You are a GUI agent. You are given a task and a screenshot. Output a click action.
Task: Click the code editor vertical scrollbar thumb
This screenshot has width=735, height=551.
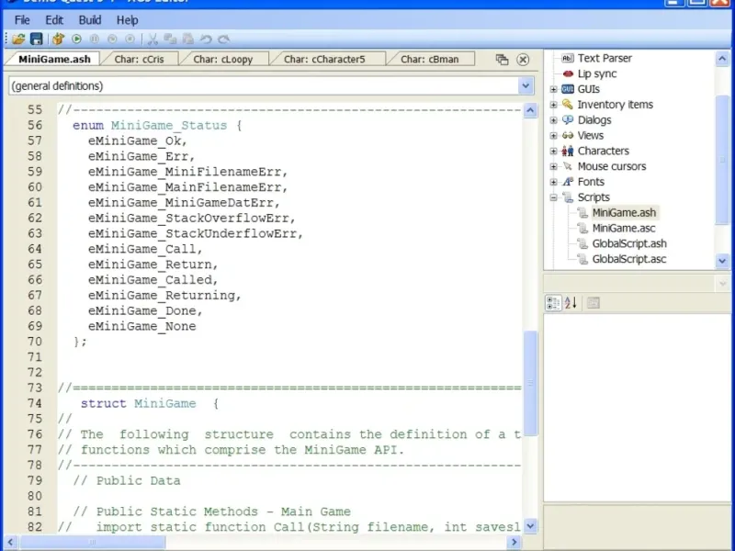(530, 381)
